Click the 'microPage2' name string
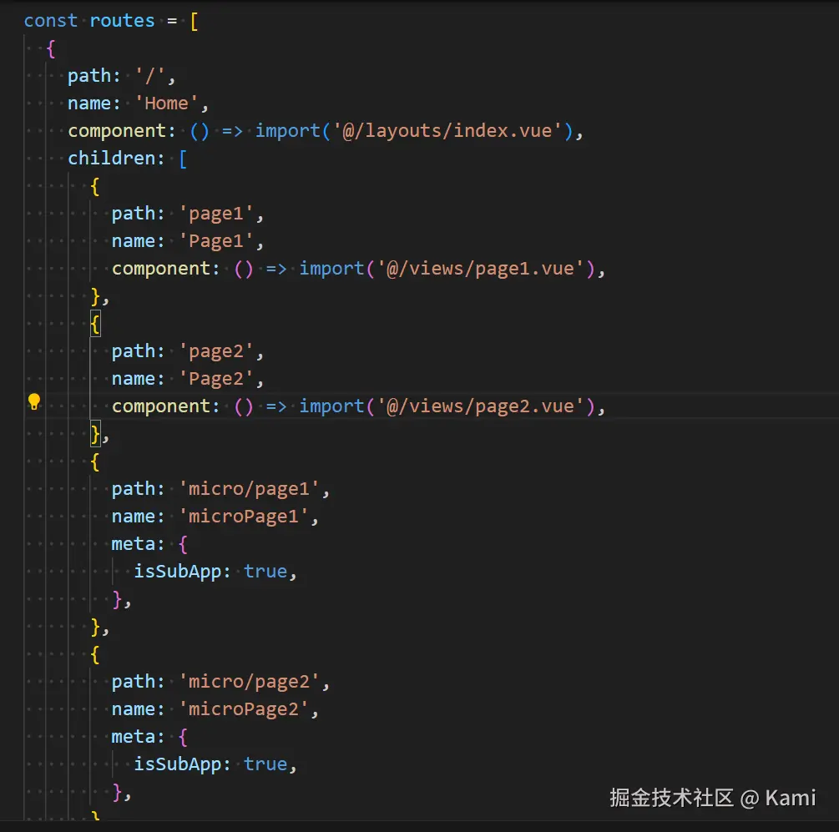The width and height of the screenshot is (839, 832). tap(244, 709)
